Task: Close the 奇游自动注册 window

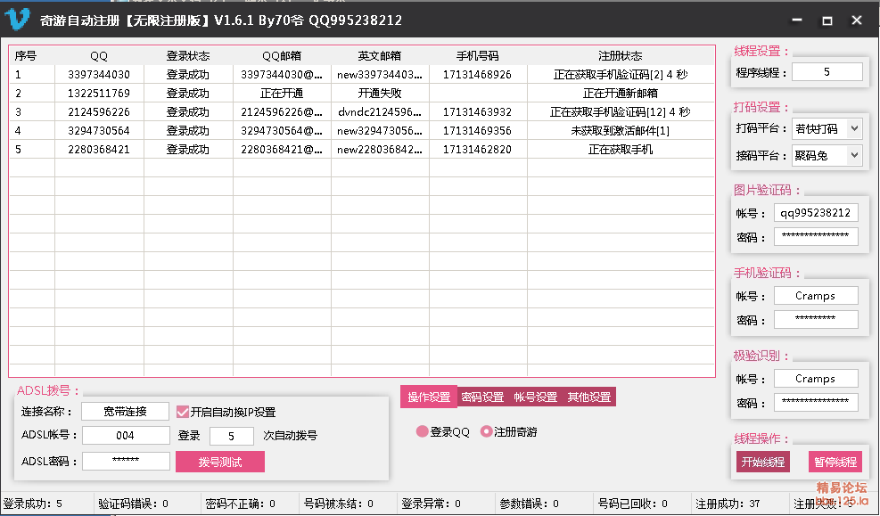Action: point(857,20)
